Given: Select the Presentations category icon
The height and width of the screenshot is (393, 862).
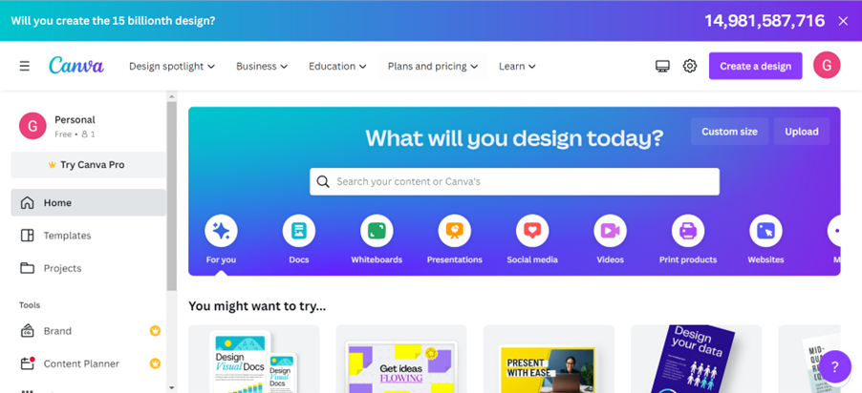Looking at the screenshot, I should point(455,231).
